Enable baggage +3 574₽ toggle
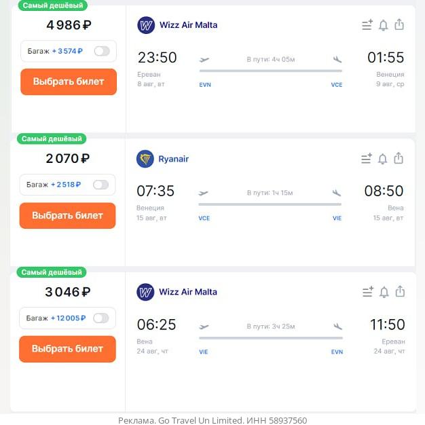425x425 pixels. pos(102,51)
